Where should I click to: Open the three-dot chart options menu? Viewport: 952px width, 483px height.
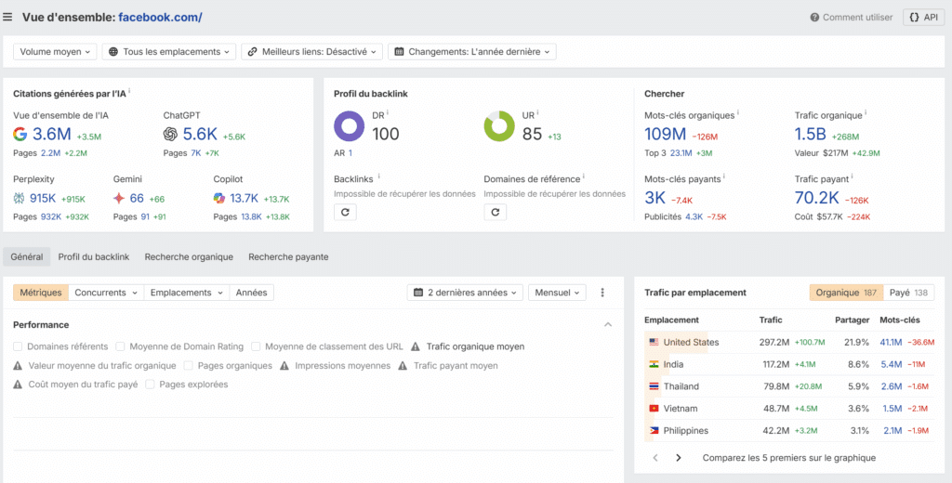(602, 293)
